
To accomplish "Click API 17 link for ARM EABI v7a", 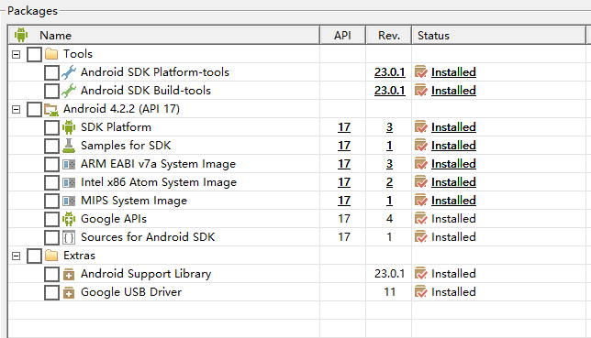I will click(344, 164).
